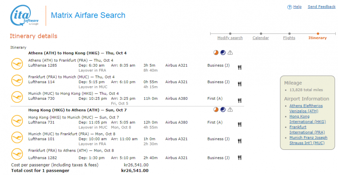338x175 pixels.
Task: Return to the Flights step
Action: pos(289,38)
